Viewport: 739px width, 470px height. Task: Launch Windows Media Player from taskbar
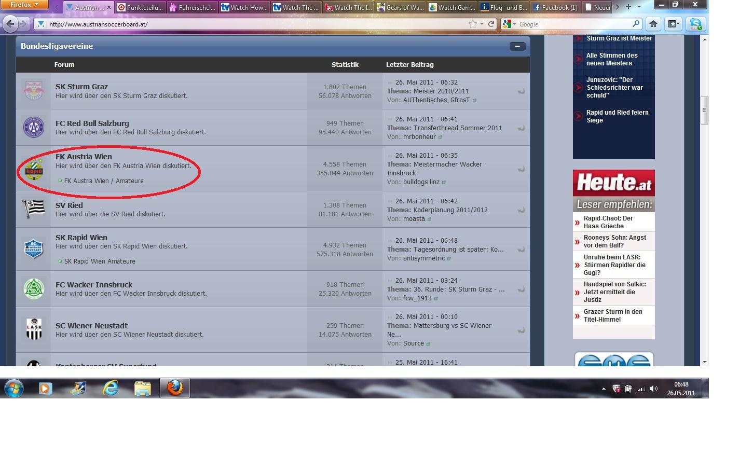click(45, 388)
